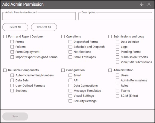Check the Admin Permissions checkbox
The image size is (155, 123).
click(117, 80)
